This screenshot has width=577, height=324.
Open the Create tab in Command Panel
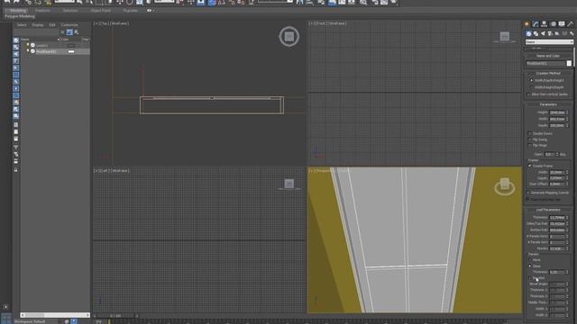(x=527, y=24)
